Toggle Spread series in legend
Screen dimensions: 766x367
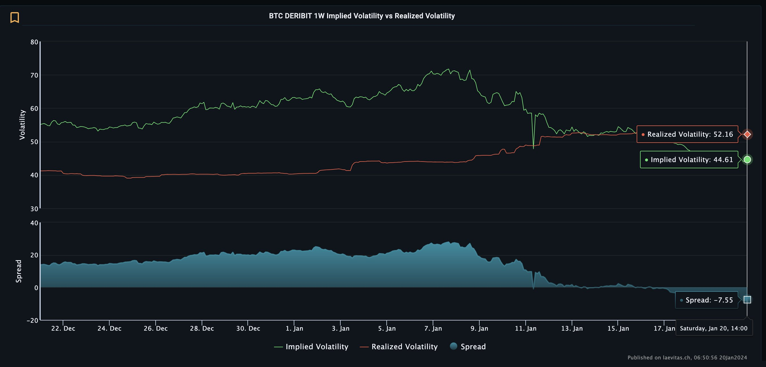point(473,346)
